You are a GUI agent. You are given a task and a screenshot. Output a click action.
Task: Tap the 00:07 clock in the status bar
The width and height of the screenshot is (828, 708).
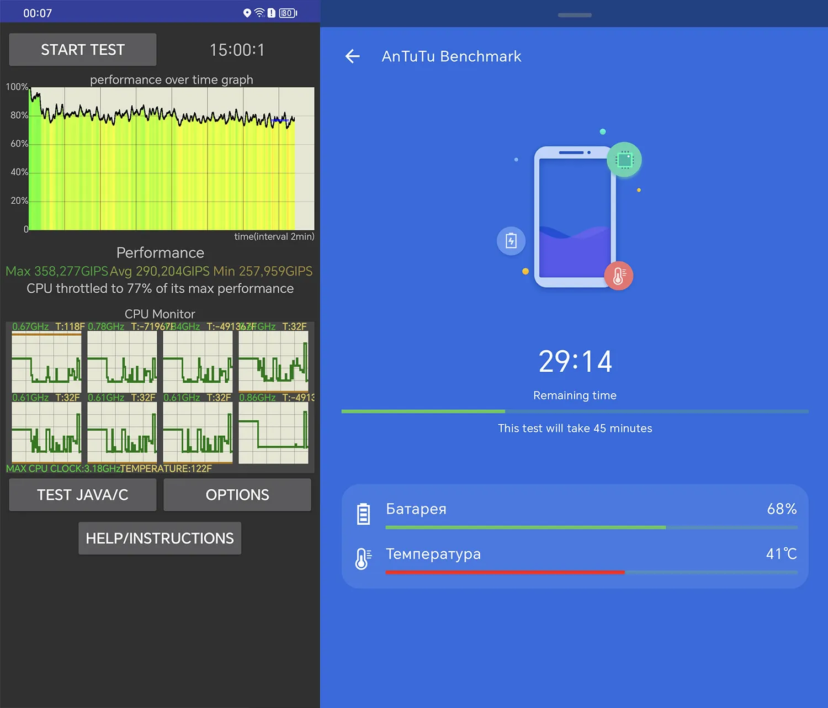pyautogui.click(x=38, y=13)
